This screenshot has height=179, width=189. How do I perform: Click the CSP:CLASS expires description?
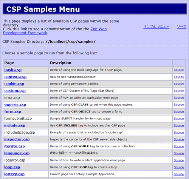91,105
